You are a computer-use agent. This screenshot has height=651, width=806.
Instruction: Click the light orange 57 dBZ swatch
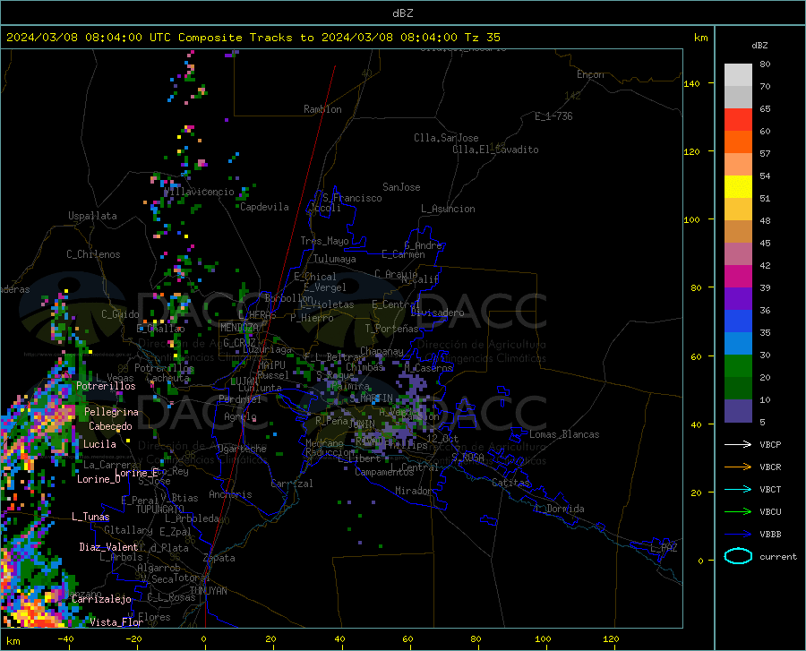[738, 165]
